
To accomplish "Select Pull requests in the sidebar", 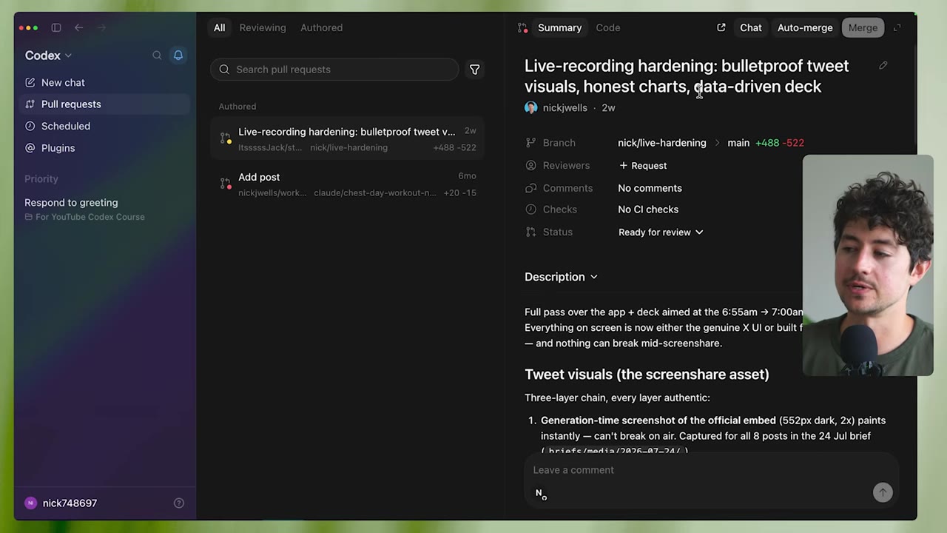I will coord(104,104).
